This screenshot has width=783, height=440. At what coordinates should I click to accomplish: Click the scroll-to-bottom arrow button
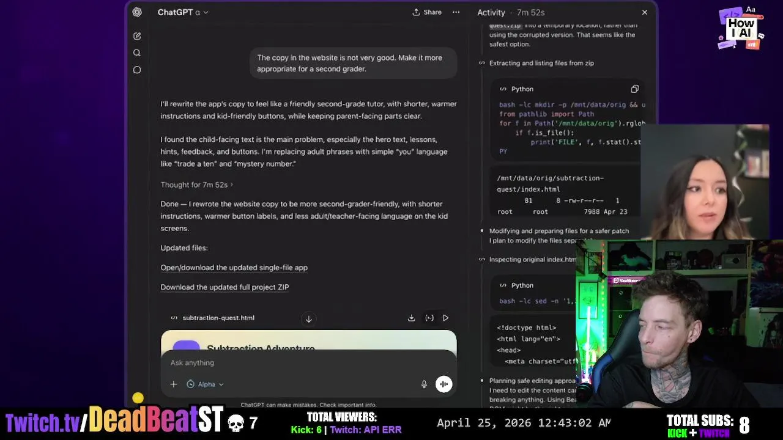pos(308,319)
